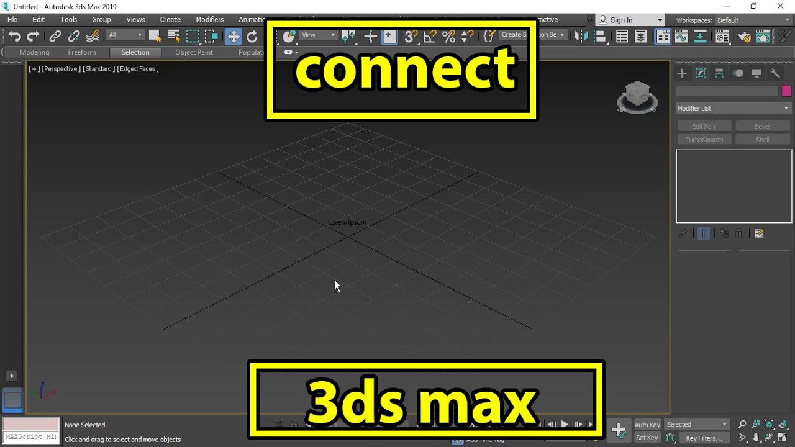Switch to the Freeform ribbon tab
This screenshot has height=447, width=795.
(82, 52)
